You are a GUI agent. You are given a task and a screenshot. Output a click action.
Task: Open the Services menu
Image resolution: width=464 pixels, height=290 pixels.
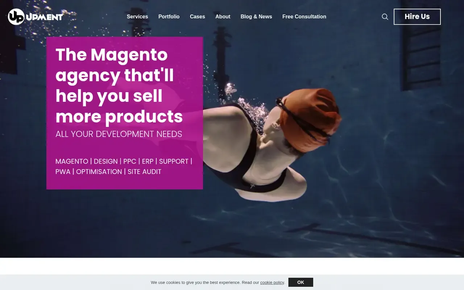pos(137,17)
